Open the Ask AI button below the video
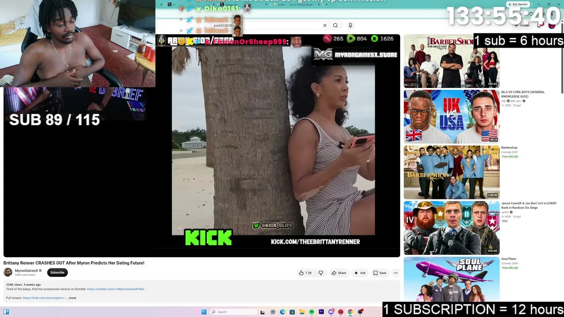Image resolution: width=564 pixels, height=317 pixels. click(x=360, y=273)
